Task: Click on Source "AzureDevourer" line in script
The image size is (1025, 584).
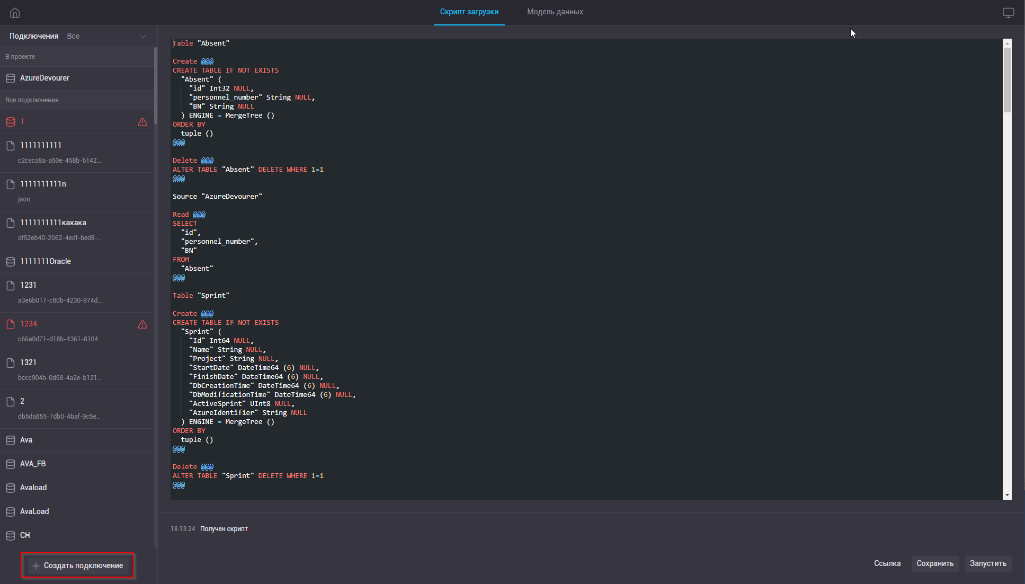Action: click(x=217, y=197)
